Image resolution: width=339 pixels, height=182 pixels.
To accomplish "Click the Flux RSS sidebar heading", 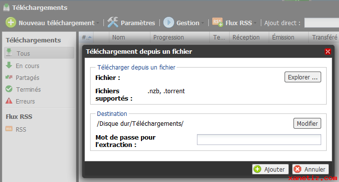I will coord(19,116).
